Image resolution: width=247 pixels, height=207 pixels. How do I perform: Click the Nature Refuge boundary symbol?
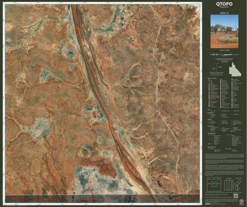coord(232,114)
